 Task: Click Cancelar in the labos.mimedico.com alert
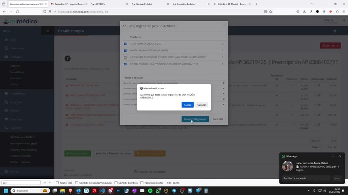pos(202,105)
